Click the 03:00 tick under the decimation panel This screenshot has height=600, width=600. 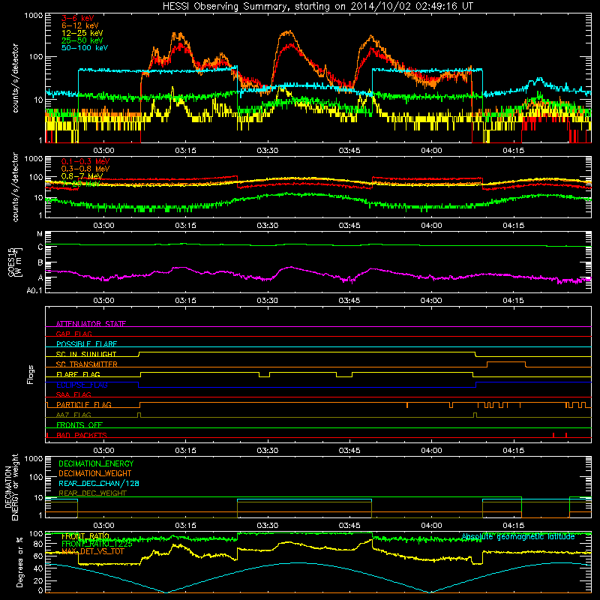pos(103,526)
